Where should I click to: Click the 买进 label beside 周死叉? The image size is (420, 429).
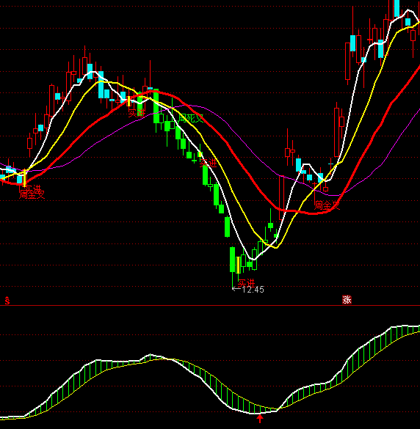pos(137,113)
